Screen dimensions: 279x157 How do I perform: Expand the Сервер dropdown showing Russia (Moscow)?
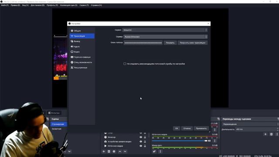pos(166,37)
